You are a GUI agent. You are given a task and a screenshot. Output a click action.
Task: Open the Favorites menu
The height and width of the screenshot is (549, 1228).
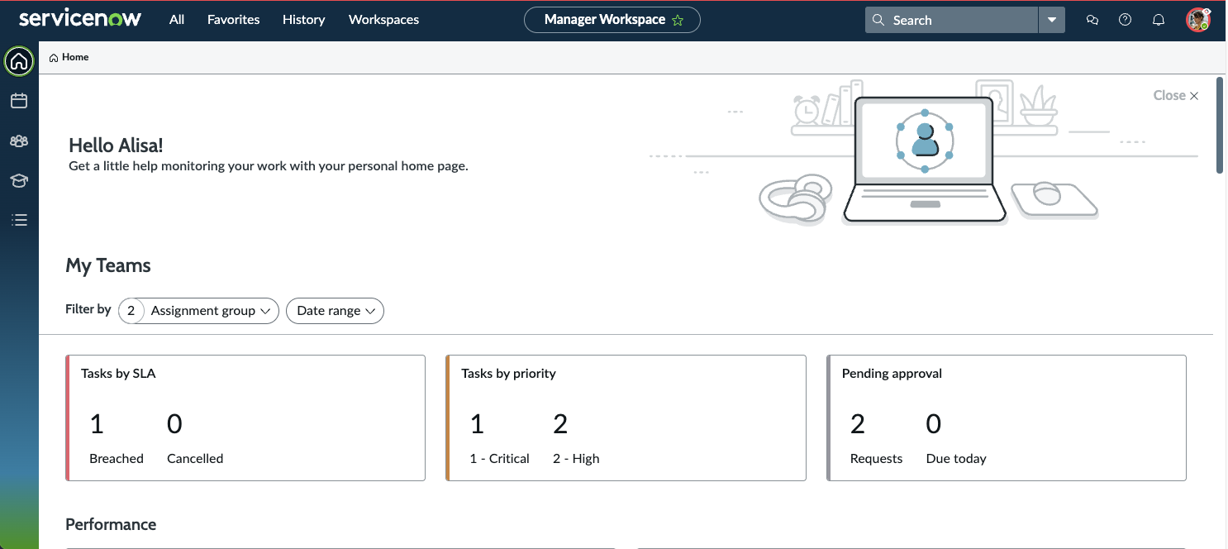(x=233, y=20)
